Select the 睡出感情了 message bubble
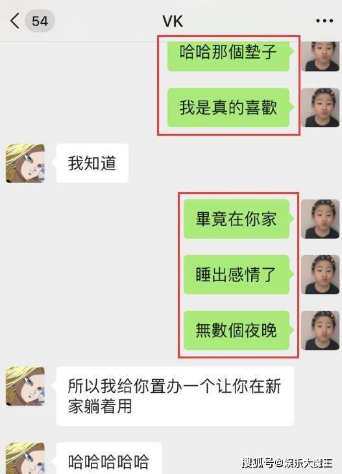 point(237,275)
